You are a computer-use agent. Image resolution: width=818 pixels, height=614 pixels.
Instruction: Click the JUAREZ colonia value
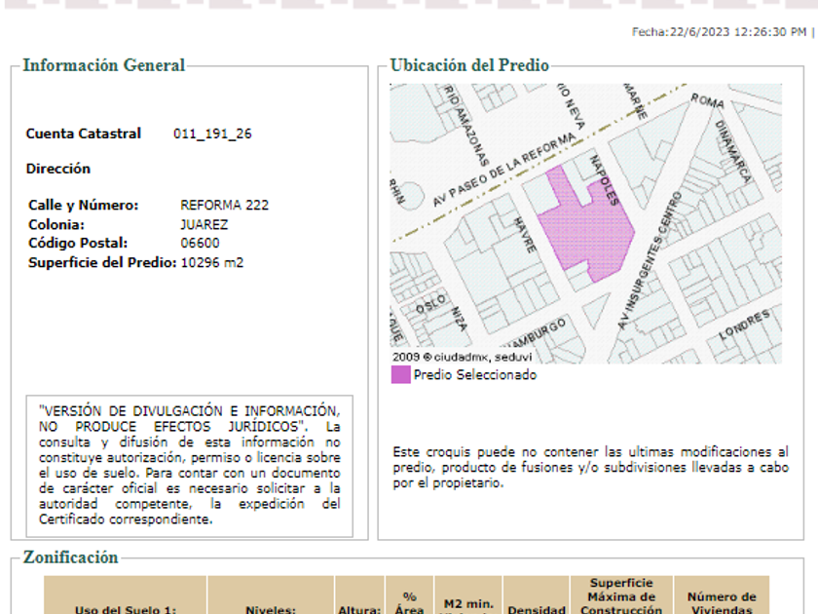[x=204, y=225]
